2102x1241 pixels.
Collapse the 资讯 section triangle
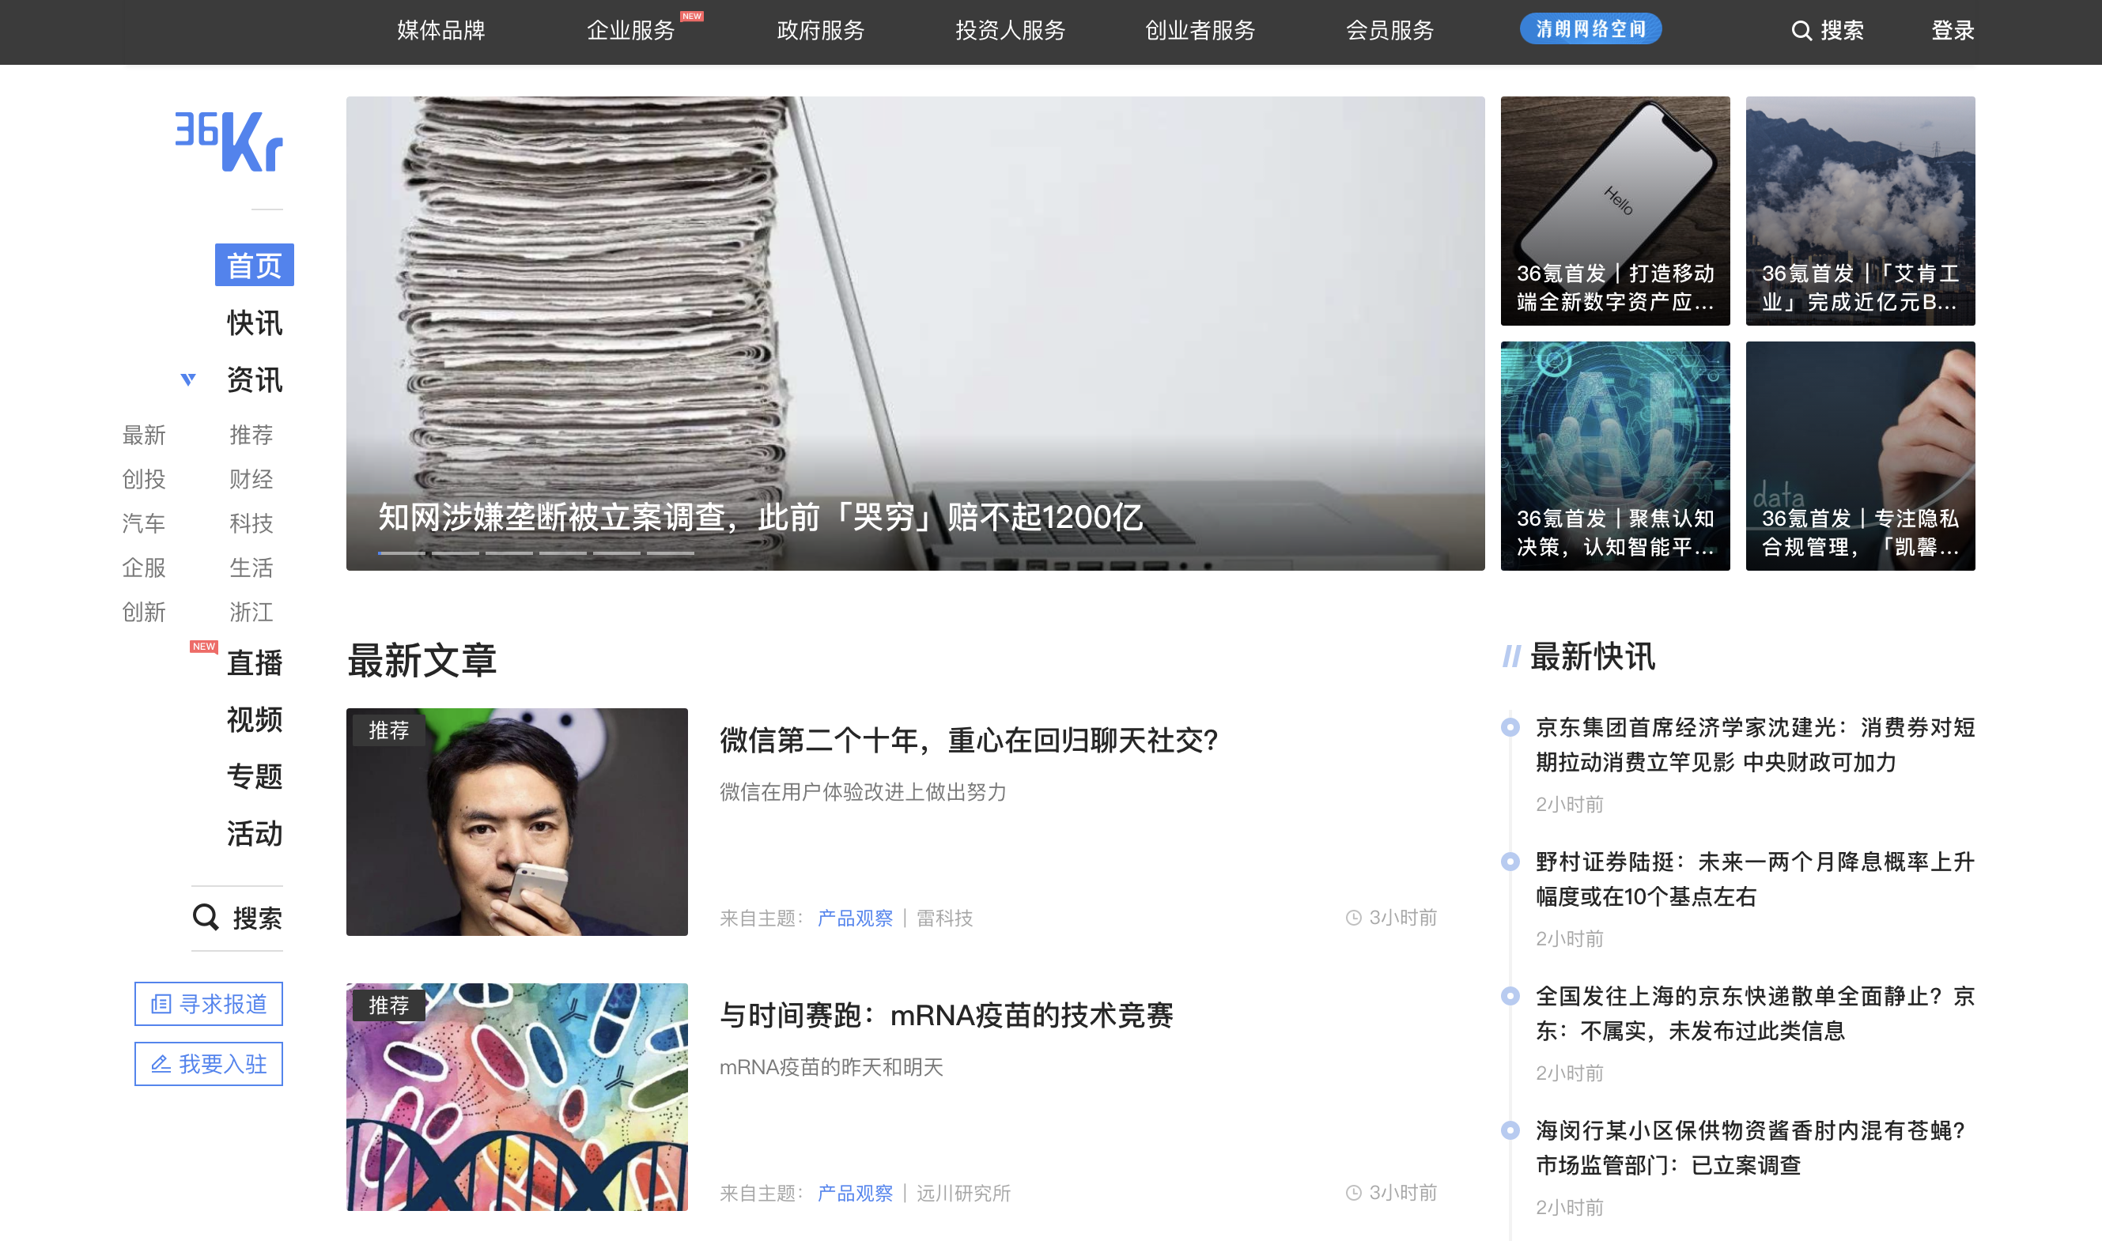[x=188, y=379]
